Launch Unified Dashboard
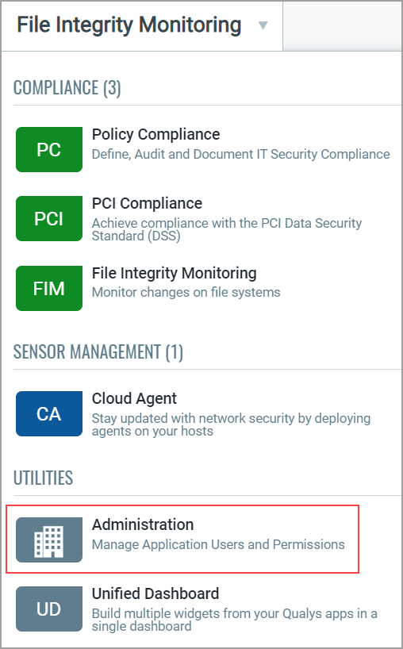 coord(155,593)
